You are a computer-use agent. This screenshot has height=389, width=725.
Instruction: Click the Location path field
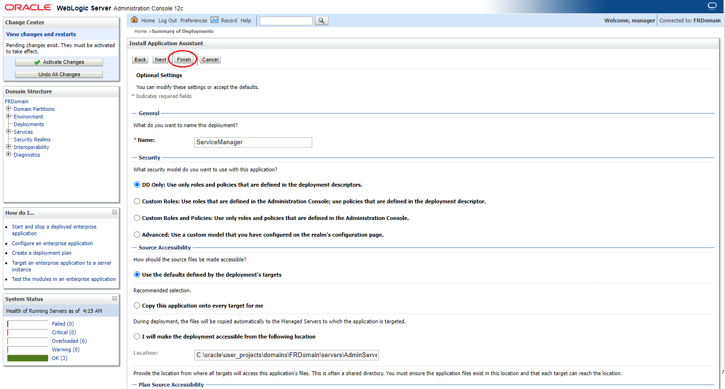point(286,355)
